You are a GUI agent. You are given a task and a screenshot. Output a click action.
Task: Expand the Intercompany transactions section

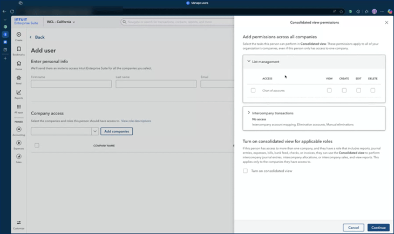(x=249, y=113)
